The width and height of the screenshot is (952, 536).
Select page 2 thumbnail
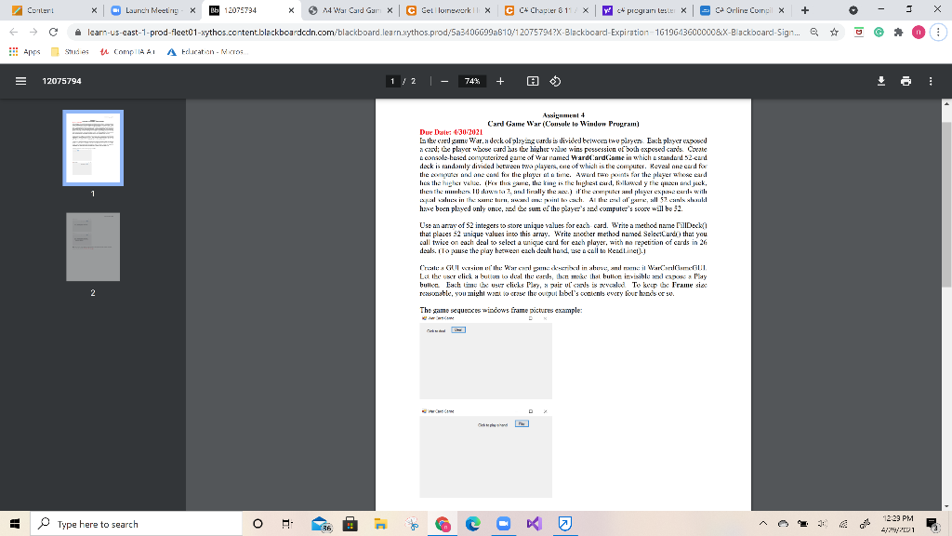[93, 247]
